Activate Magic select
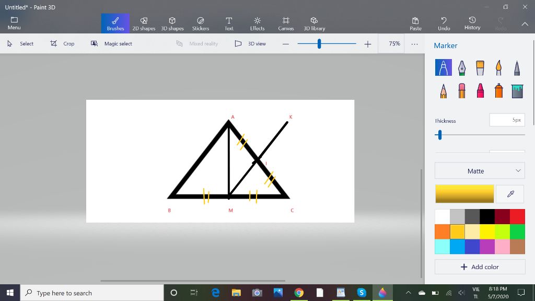 [111, 44]
